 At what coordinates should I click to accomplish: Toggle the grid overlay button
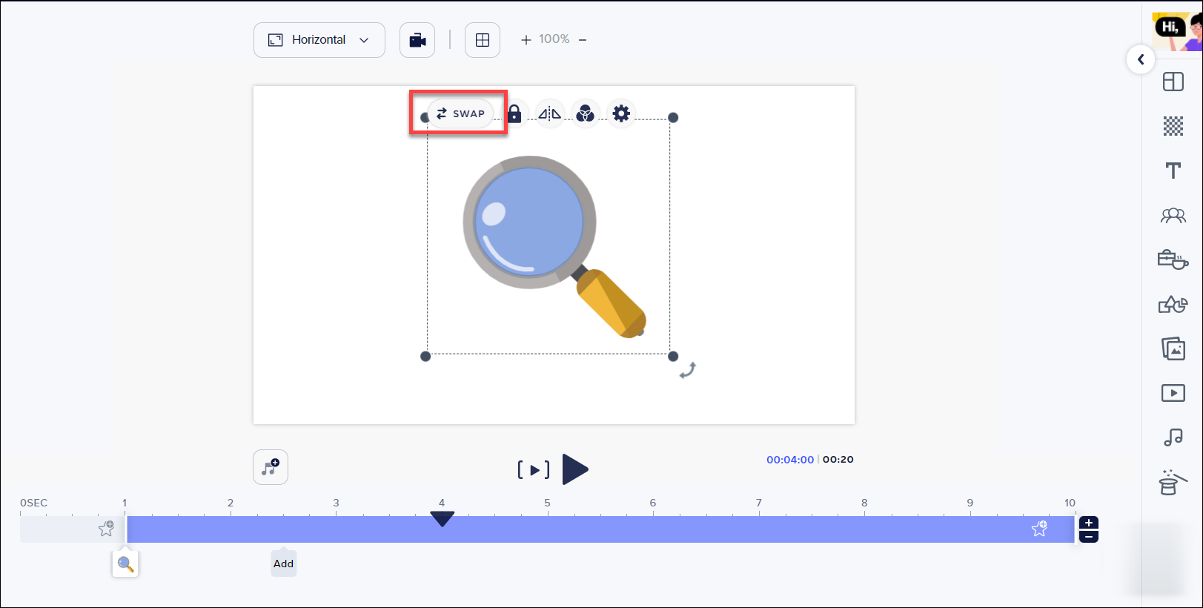483,40
